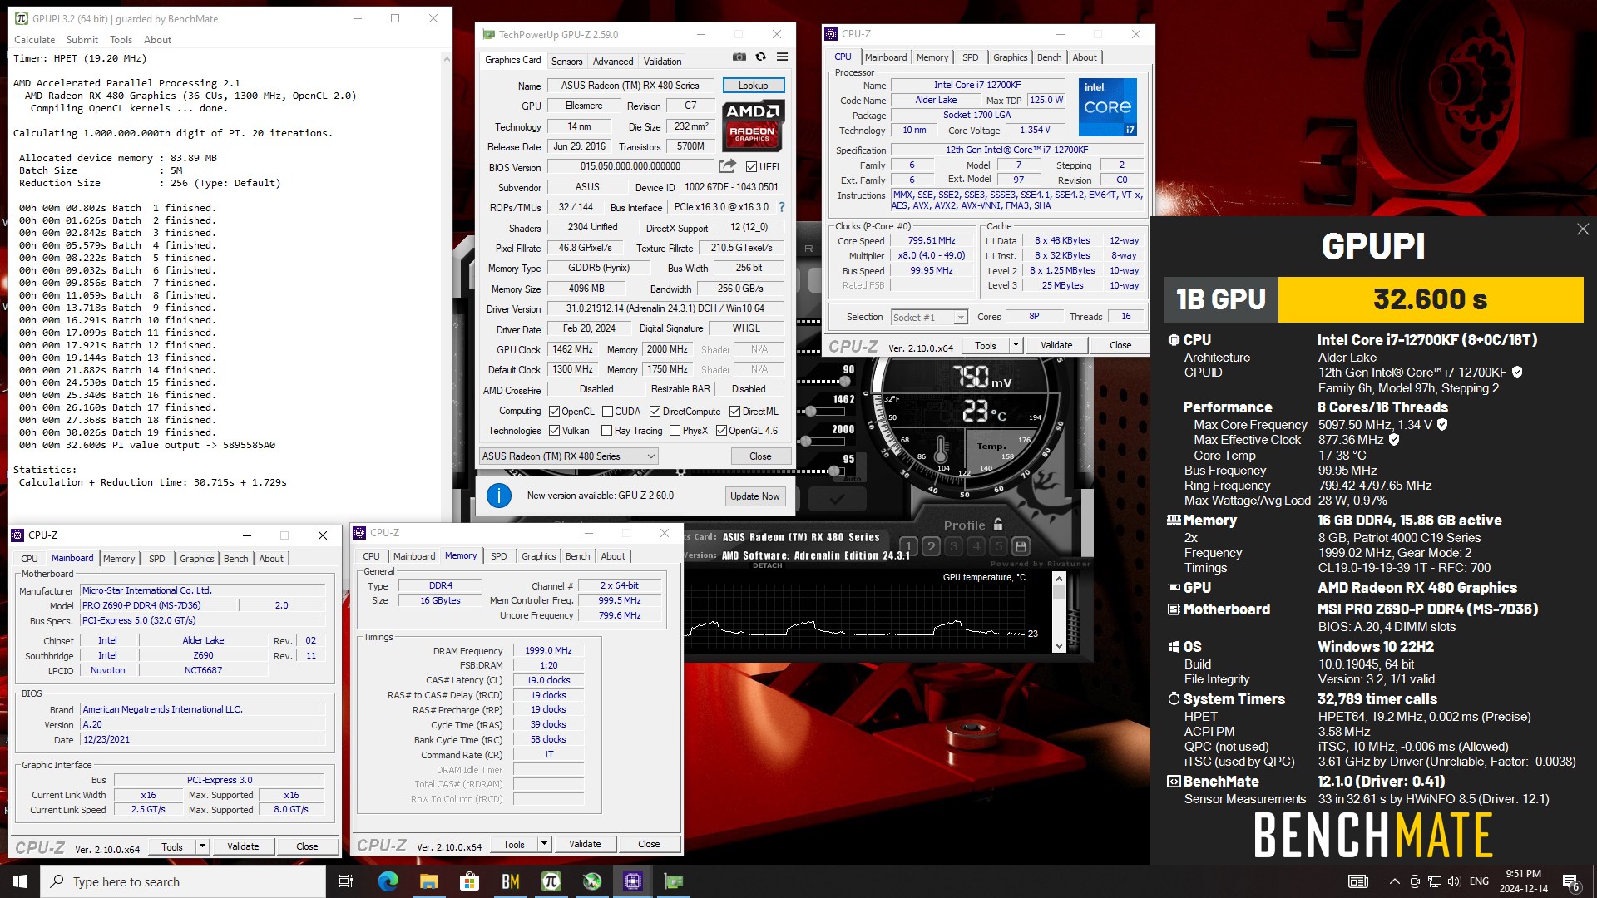Screen dimensions: 1597x898
Task: Open the Submit menu in GPUPI
Action: click(82, 40)
